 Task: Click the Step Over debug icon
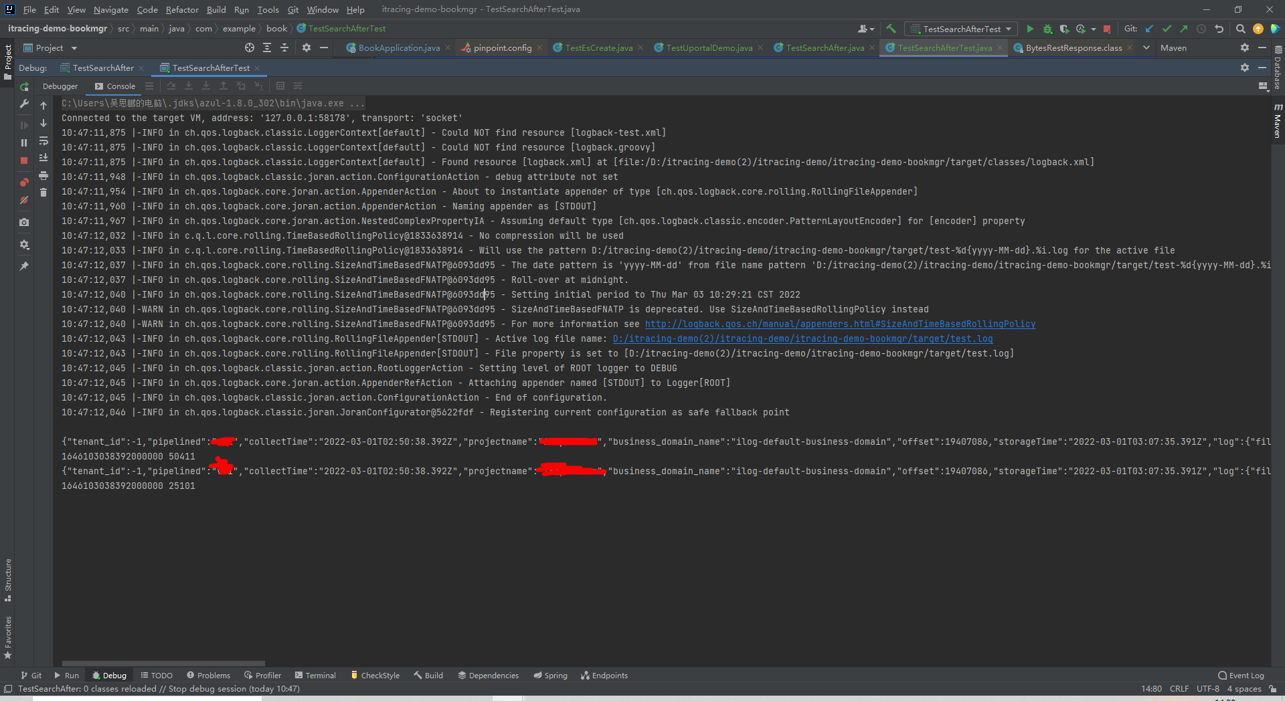point(171,86)
